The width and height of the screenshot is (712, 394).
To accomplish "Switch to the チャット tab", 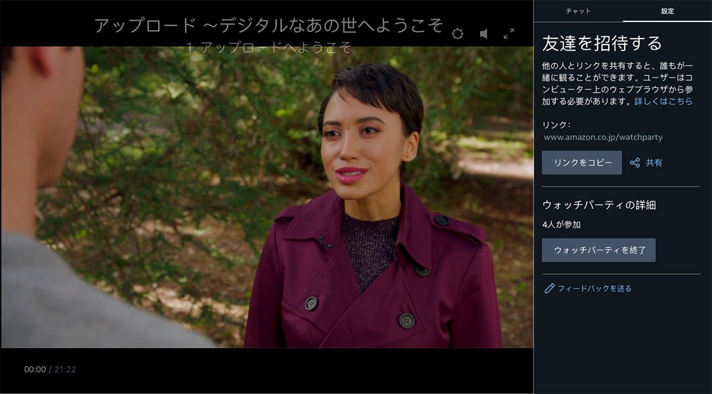I will coord(578,11).
